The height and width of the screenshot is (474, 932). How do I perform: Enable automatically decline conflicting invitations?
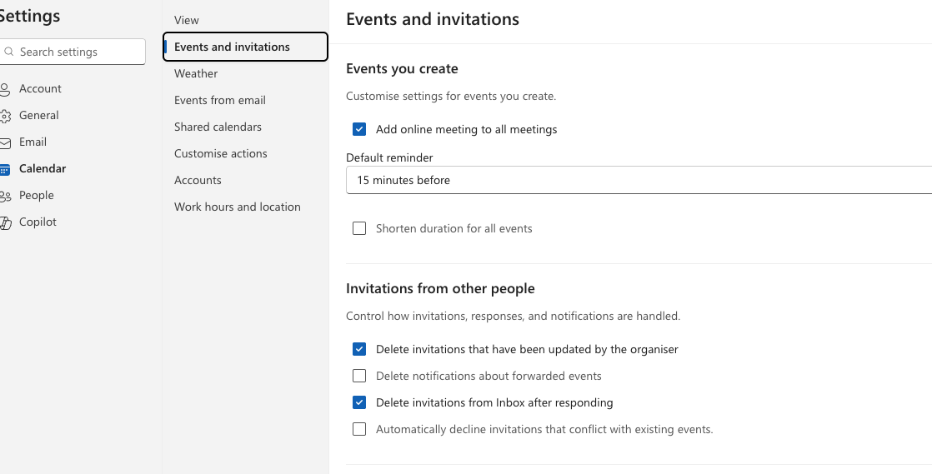click(359, 429)
